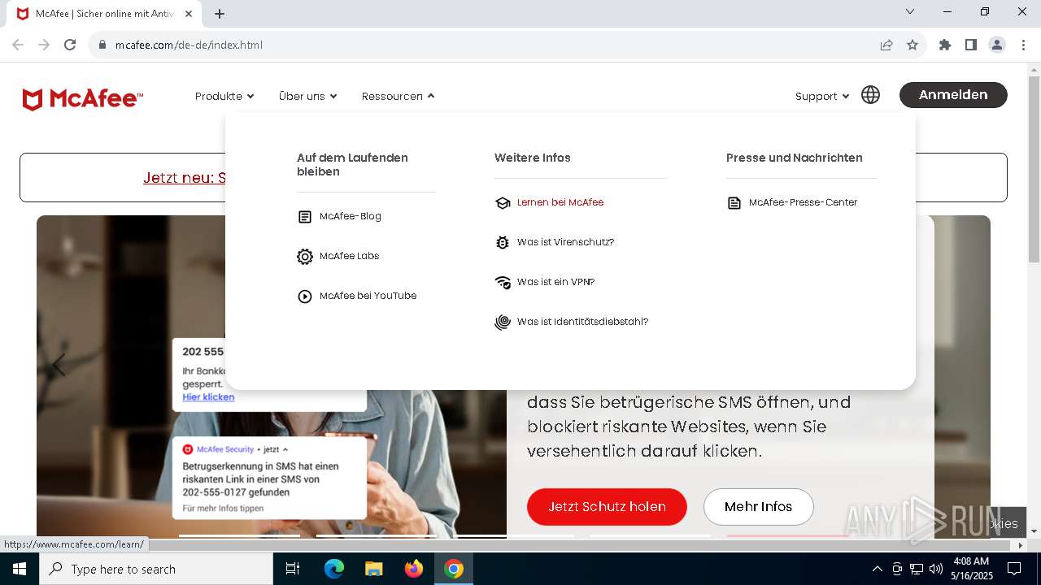Click the Windows taskbar search box

pyautogui.click(x=156, y=569)
